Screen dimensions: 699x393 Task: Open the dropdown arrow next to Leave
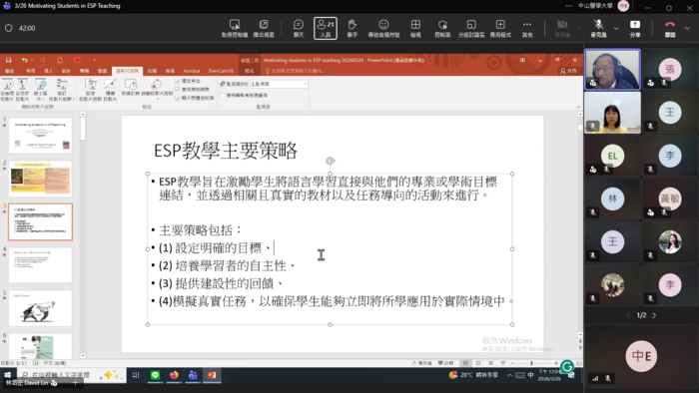coord(687,28)
